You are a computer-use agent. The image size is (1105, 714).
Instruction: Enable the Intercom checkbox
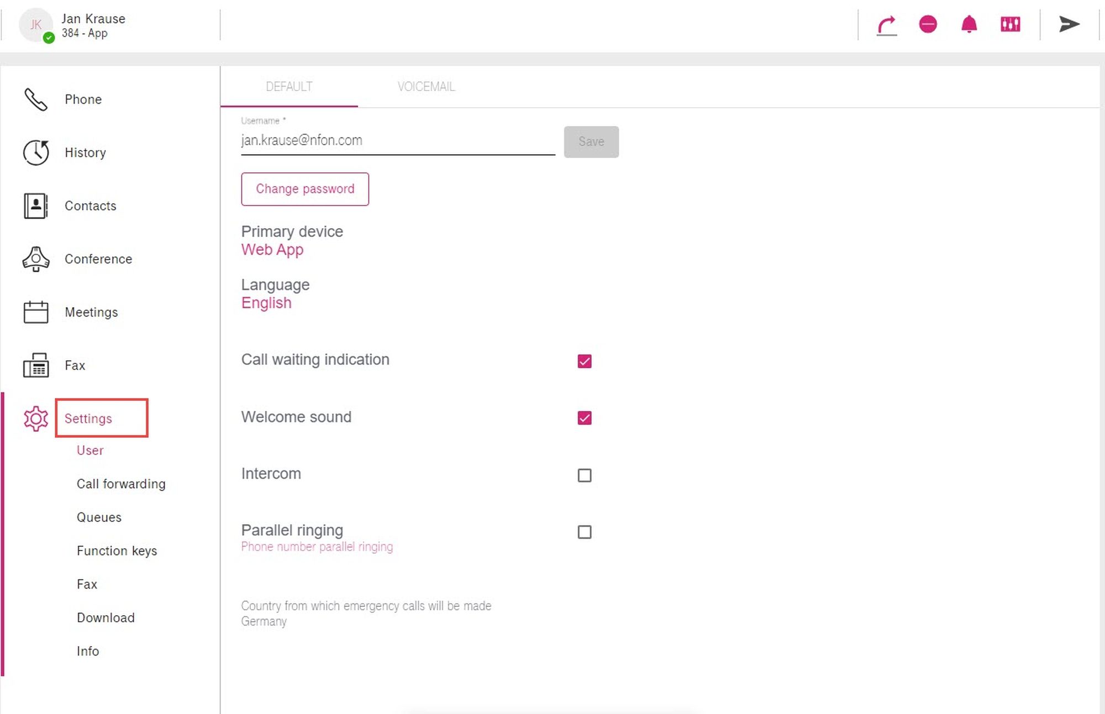[x=585, y=475]
